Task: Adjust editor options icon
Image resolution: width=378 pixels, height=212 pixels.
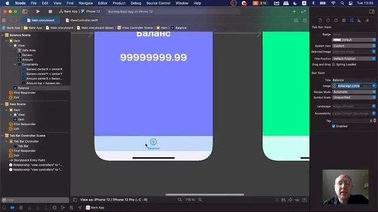Action: pyautogui.click(x=296, y=21)
